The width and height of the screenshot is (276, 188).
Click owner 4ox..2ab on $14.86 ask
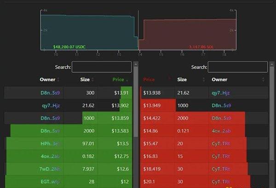(220, 131)
